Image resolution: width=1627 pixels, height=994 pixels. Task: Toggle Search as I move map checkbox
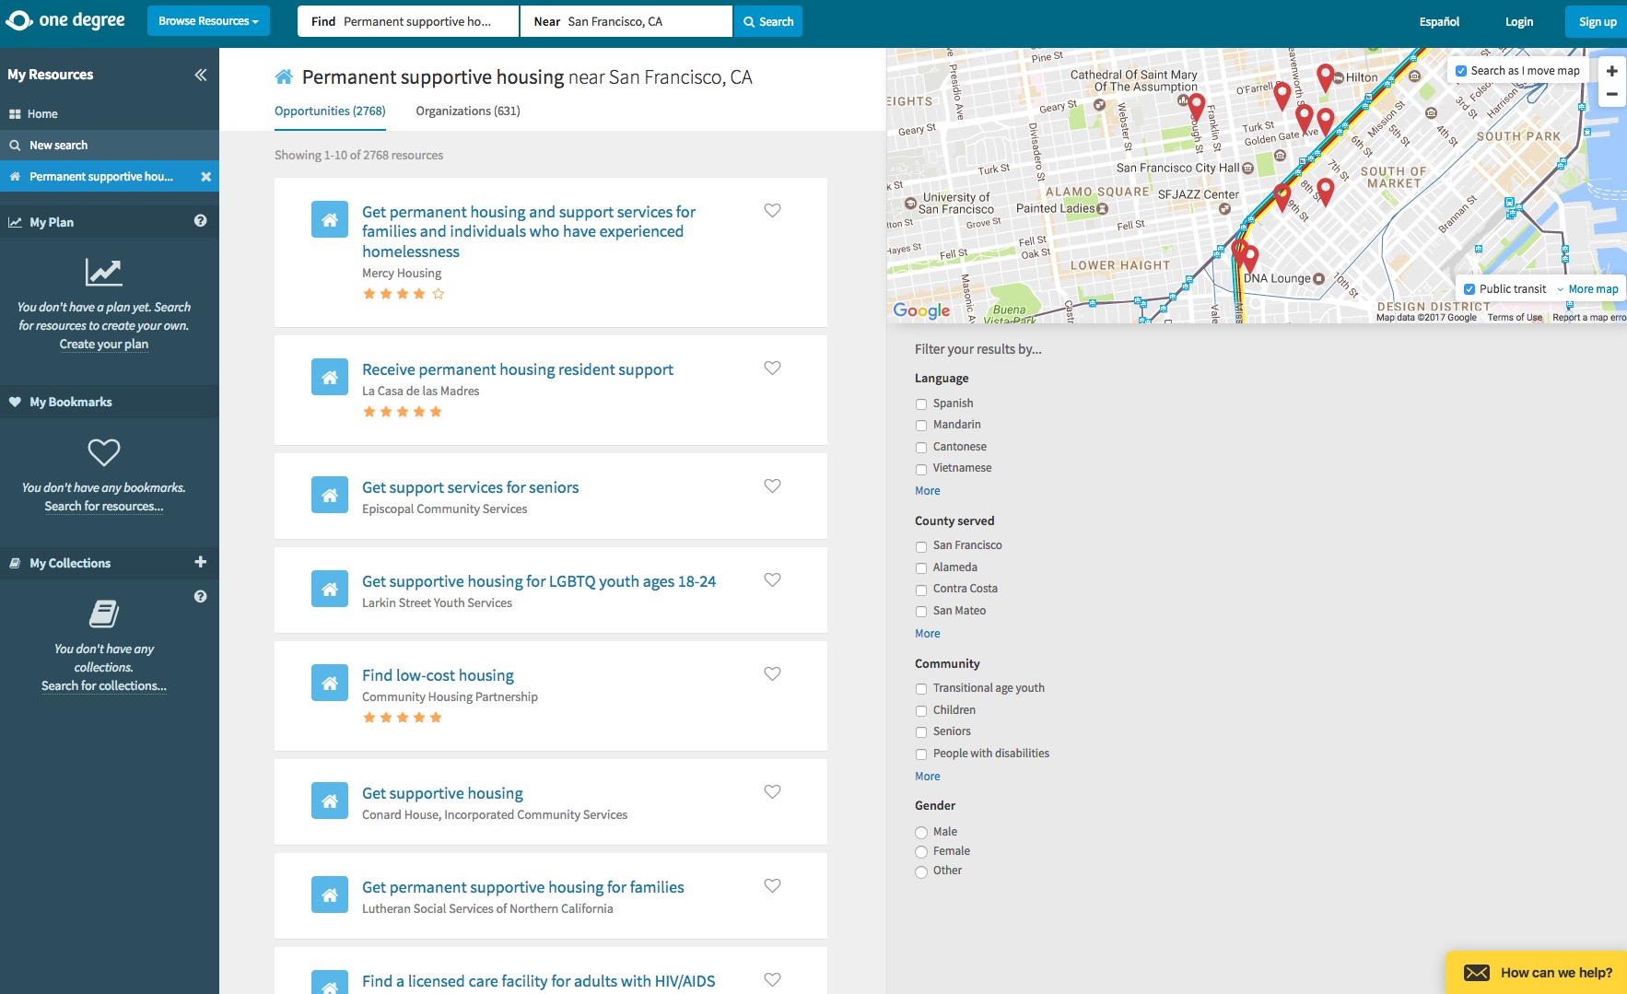[x=1461, y=71]
